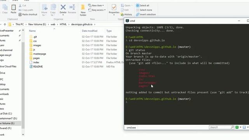249x140 pixels.
Task: Open the Easy access dropdown
Action: (x=97, y=10)
